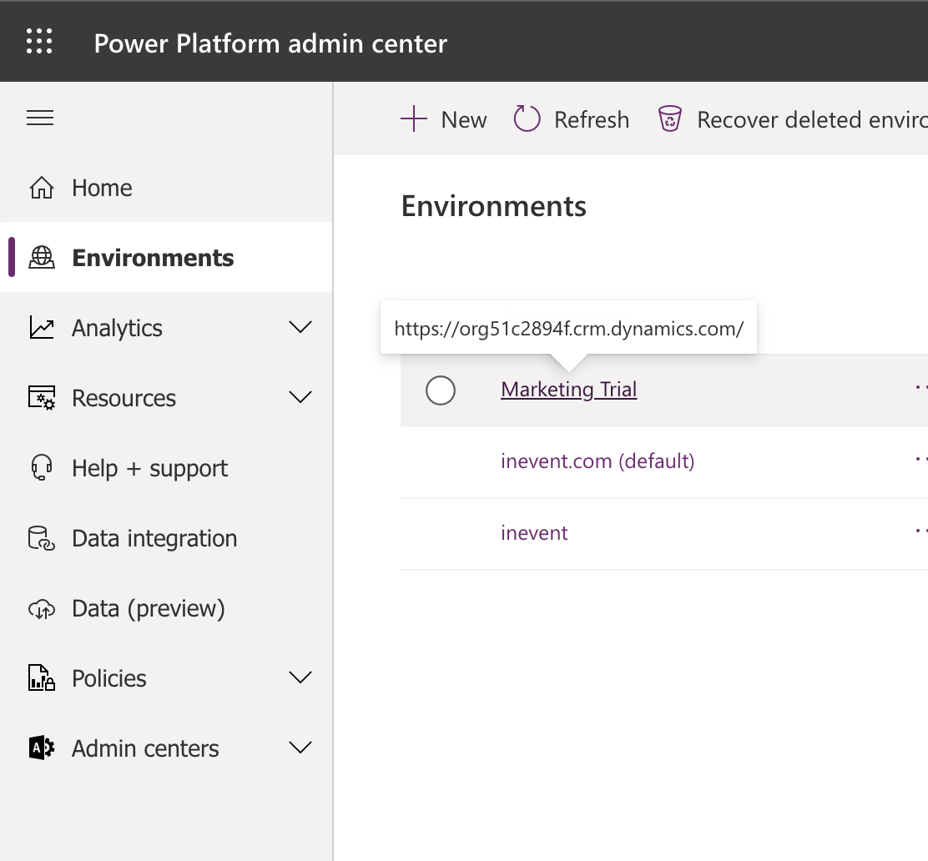
Task: Click the Policies report lock icon
Action: click(x=42, y=678)
